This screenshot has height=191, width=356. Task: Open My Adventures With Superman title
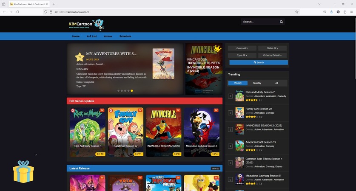(112, 54)
